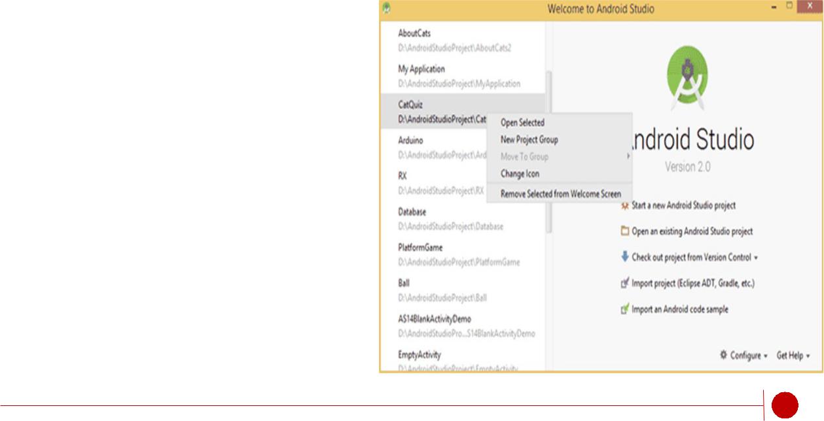The width and height of the screenshot is (824, 421).
Task: Click the folder icon for an existing project
Action: point(625,231)
